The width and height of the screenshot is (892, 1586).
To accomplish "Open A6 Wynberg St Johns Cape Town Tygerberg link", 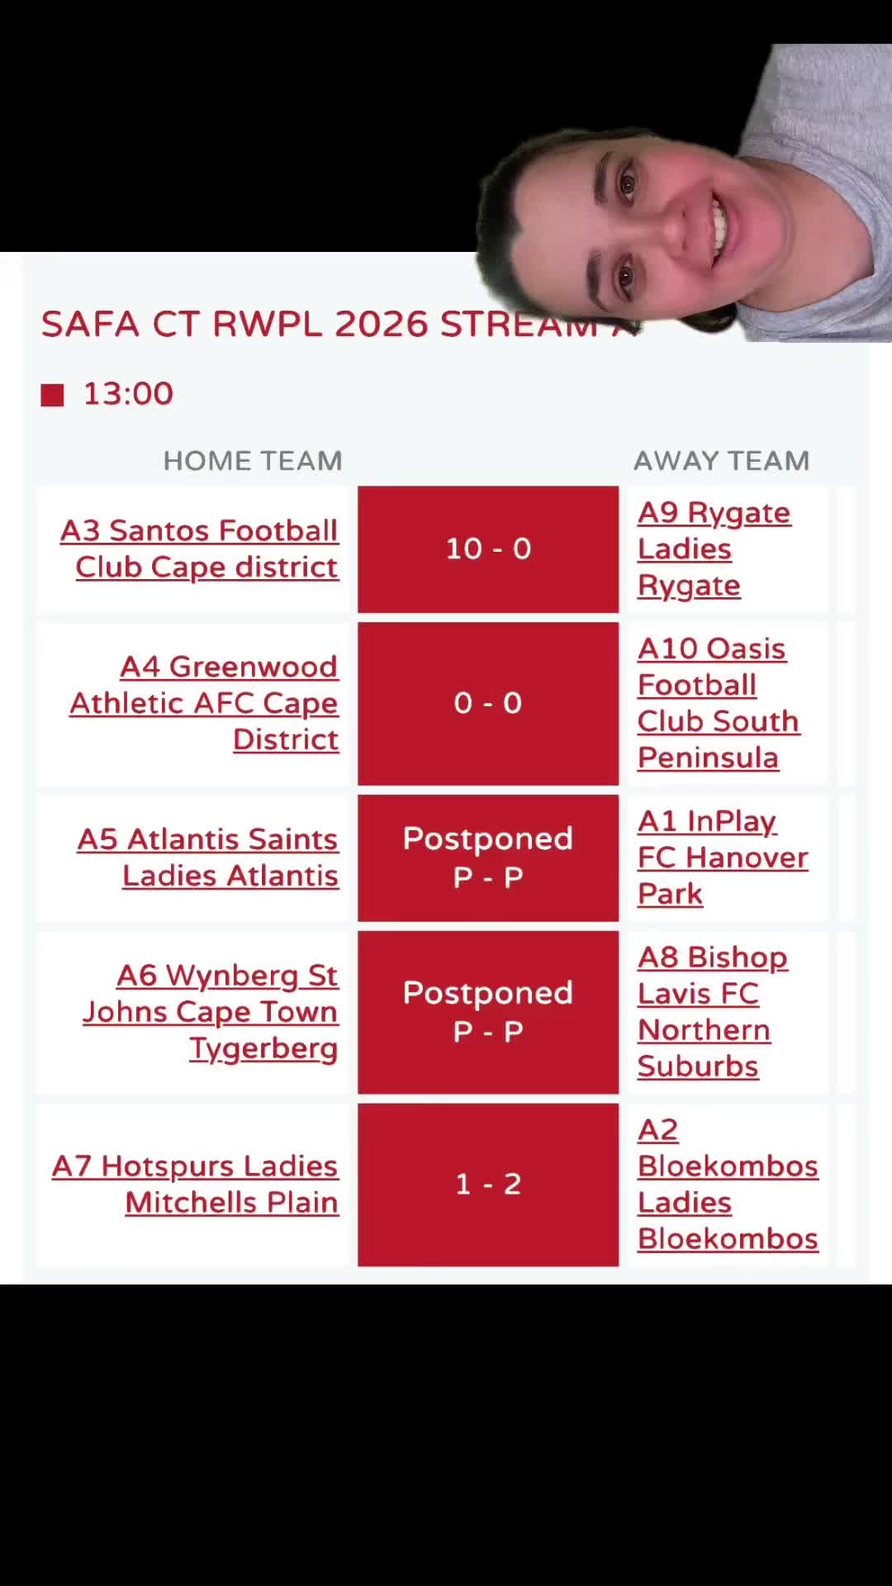I will click(x=210, y=1012).
